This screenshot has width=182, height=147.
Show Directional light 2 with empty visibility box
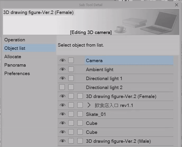(62, 87)
